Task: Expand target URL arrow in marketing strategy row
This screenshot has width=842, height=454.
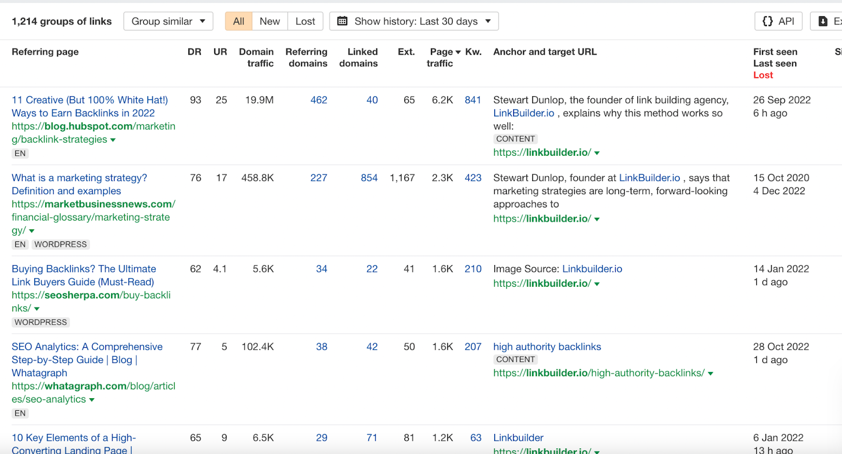Action: click(x=597, y=219)
